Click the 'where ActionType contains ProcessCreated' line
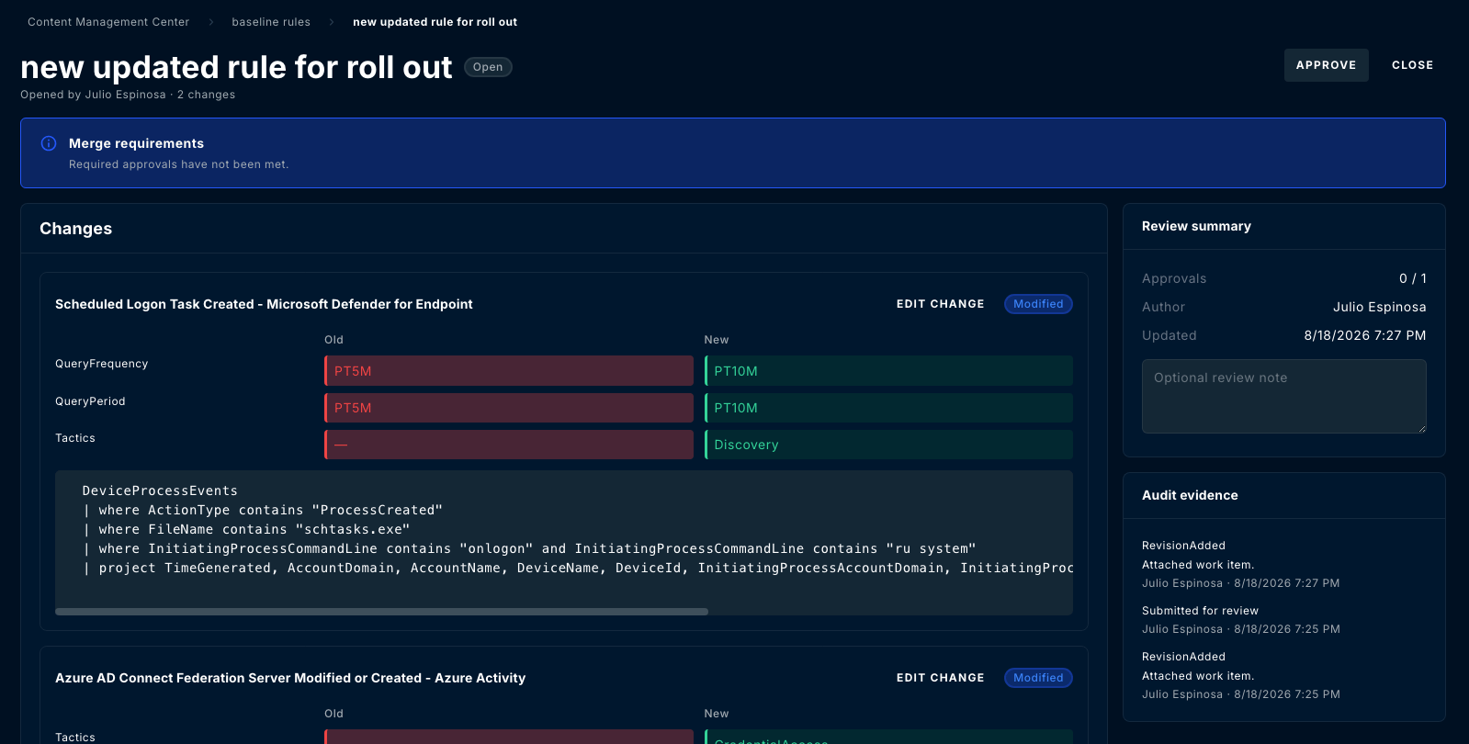 (x=263, y=510)
